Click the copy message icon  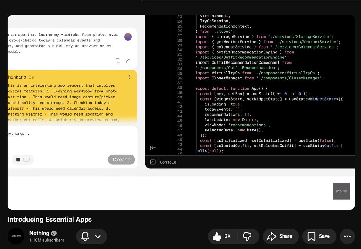[118, 61]
